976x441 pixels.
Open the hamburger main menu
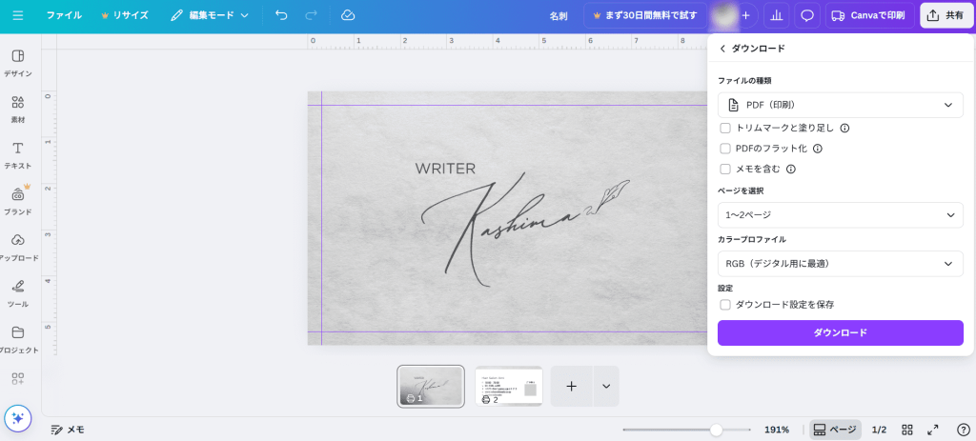(18, 15)
